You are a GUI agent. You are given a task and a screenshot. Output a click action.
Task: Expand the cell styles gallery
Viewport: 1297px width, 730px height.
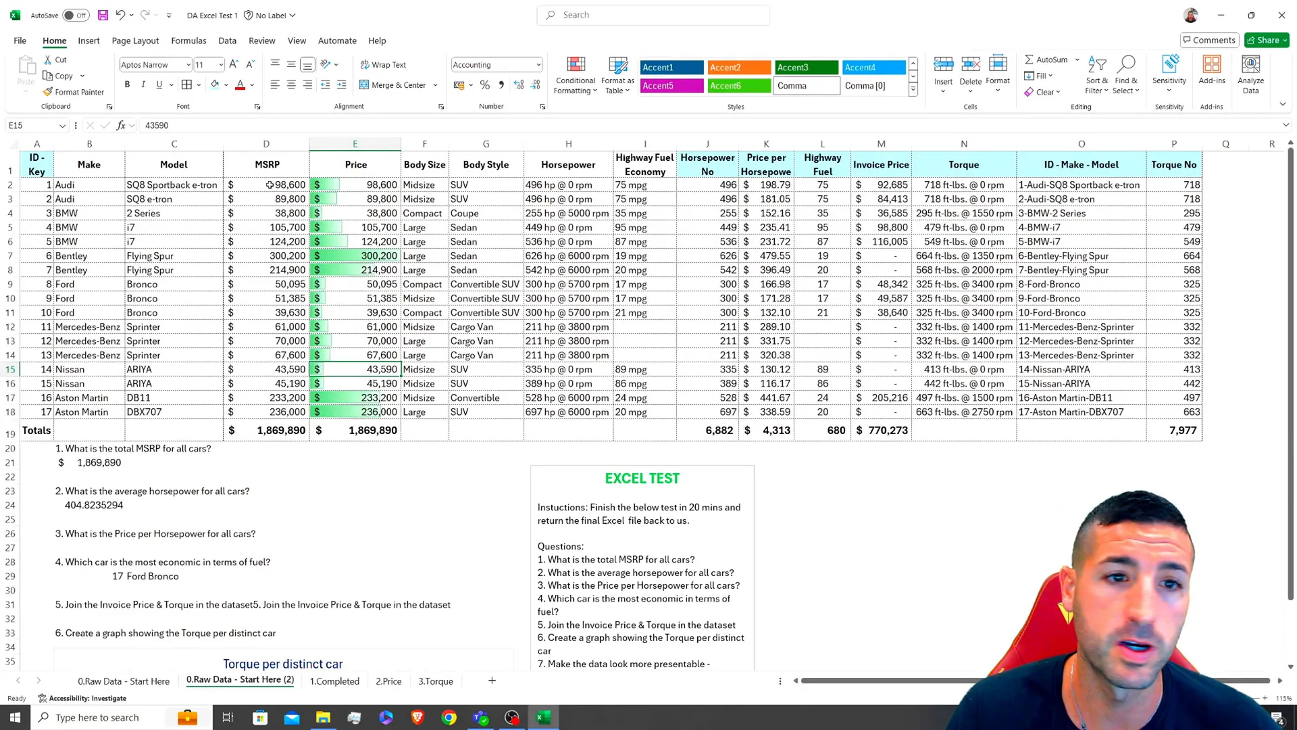[x=913, y=89]
